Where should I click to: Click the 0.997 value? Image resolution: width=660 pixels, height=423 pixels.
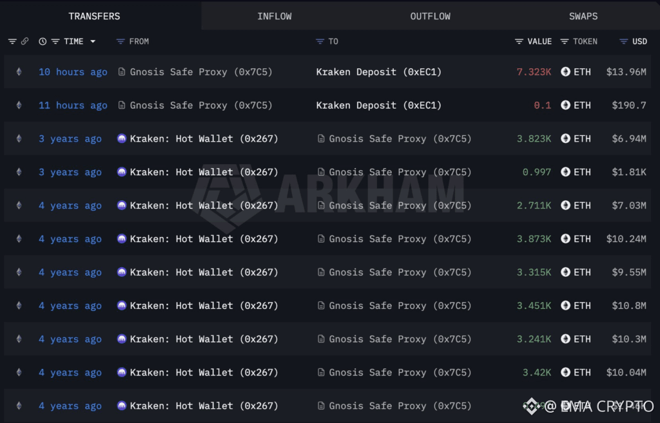pyautogui.click(x=537, y=172)
